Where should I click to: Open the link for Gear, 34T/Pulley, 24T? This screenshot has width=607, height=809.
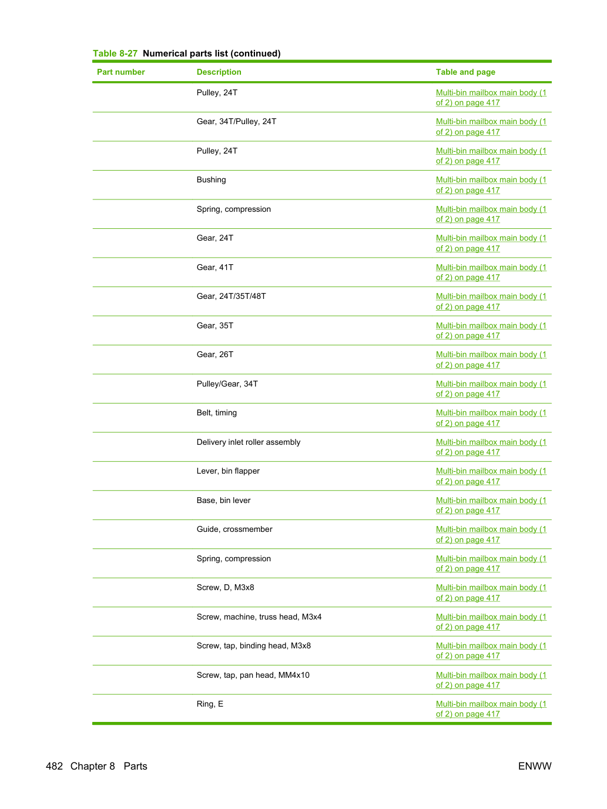491,127
